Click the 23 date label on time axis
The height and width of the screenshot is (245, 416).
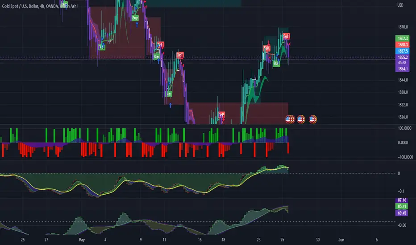click(x=259, y=240)
